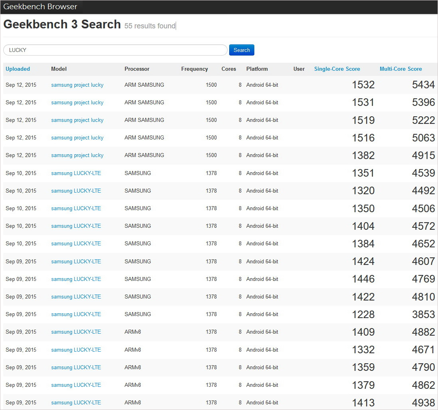Open samsung LUCKY-LTE result with score 1350
The image size is (438, 410).
tap(76, 209)
